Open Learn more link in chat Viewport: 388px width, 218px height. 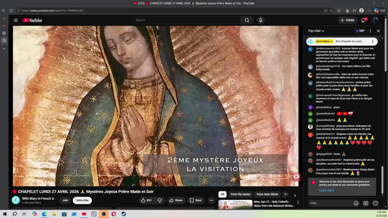[326, 190]
